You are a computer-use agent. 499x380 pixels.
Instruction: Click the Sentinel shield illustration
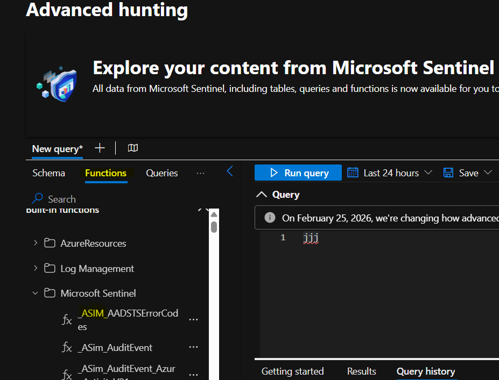point(57,84)
